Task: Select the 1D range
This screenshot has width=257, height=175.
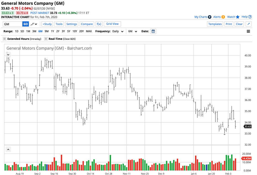Action: [x=17, y=31]
